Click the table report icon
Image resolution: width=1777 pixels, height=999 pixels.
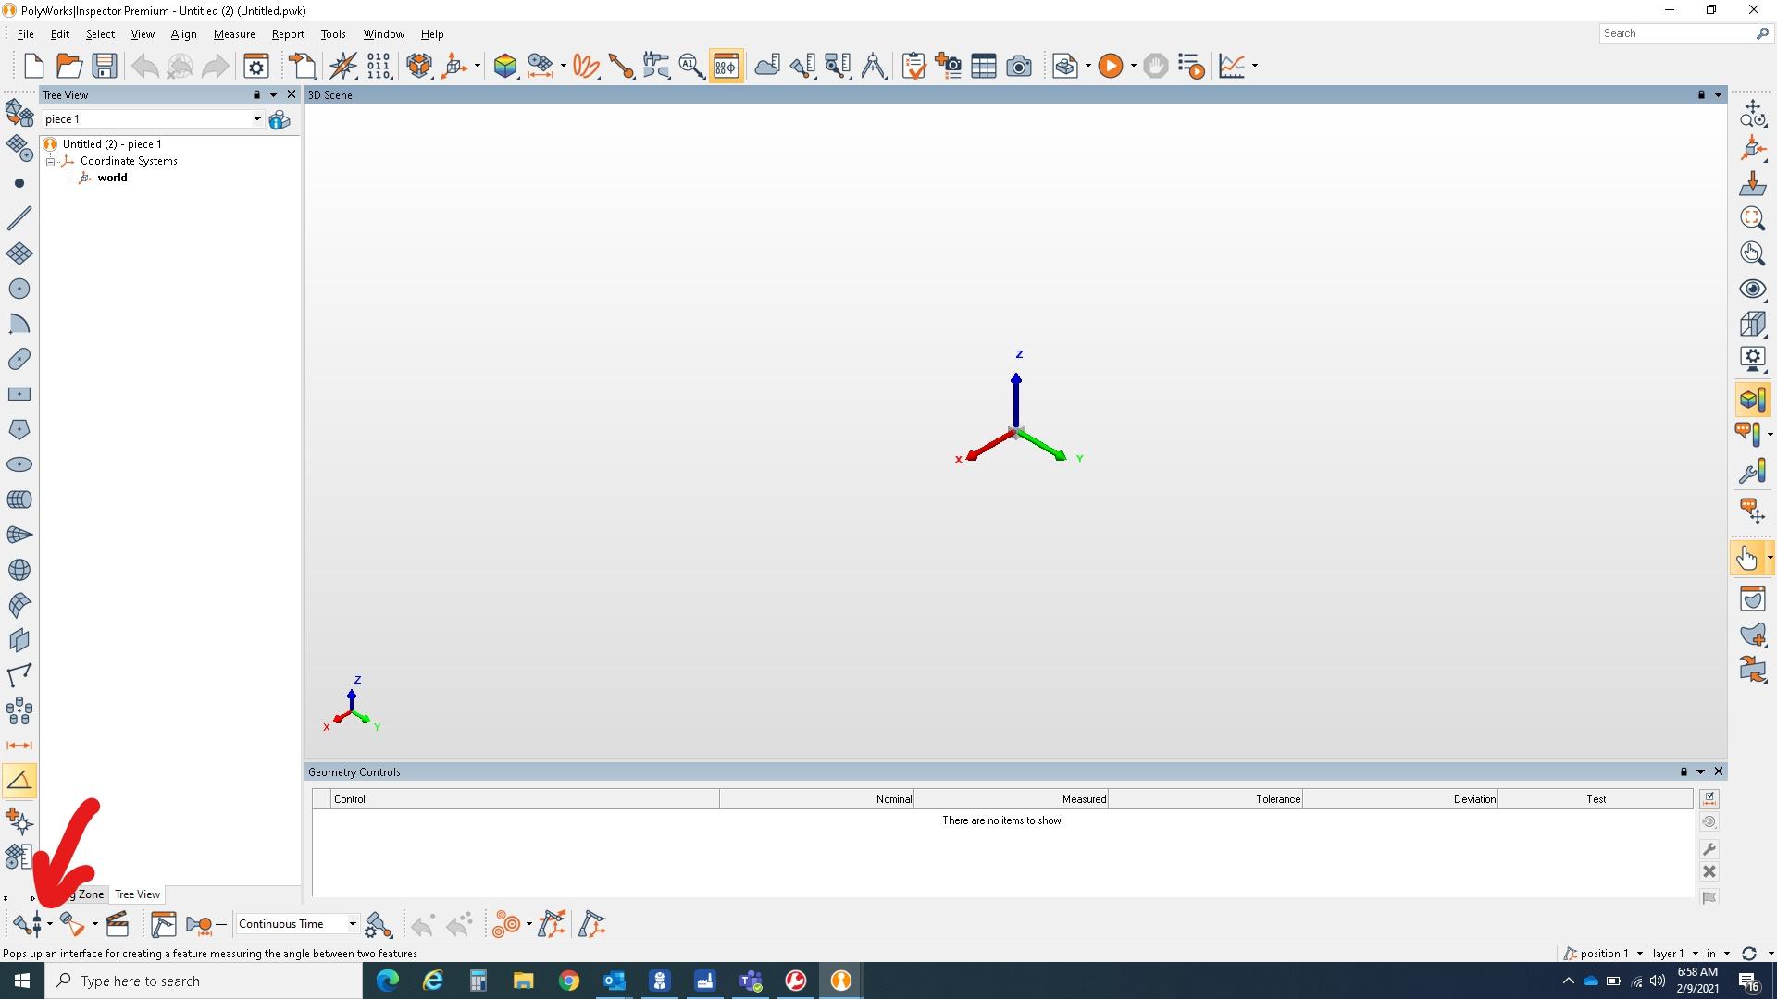tap(984, 66)
